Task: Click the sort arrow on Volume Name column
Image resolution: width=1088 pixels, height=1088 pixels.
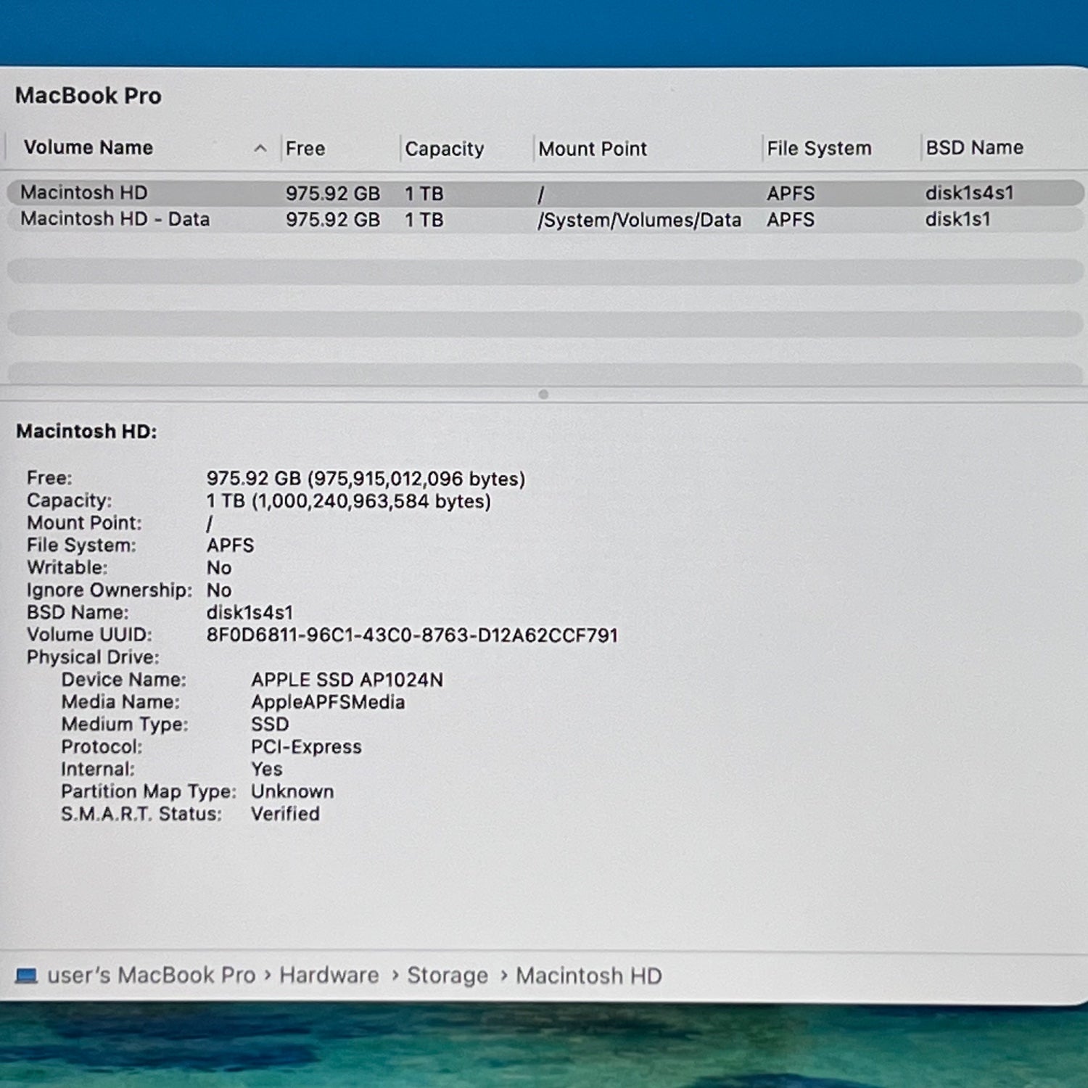Action: tap(260, 149)
